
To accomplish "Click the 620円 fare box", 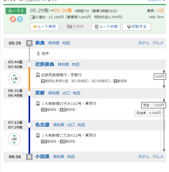I will tap(160, 77).
